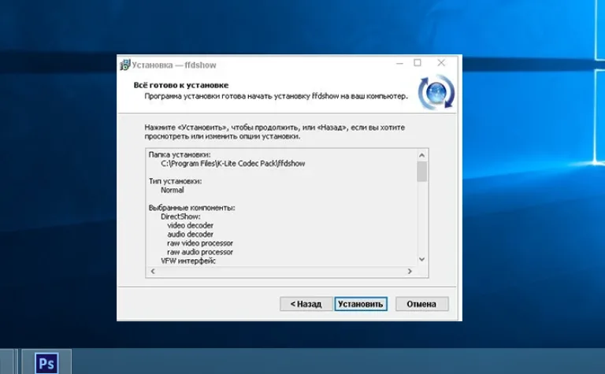The height and width of the screenshot is (374, 605).
Task: Open Photoshop from the taskbar
Action: (46, 363)
